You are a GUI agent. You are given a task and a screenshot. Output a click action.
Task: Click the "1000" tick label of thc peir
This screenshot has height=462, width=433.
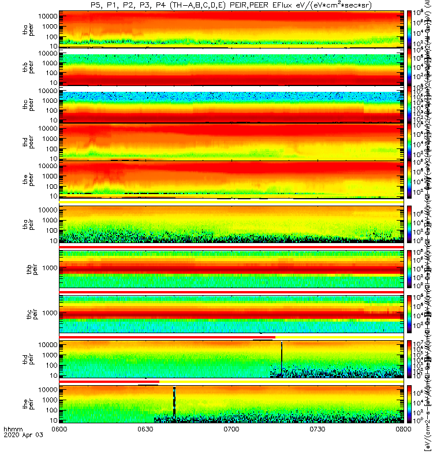(x=50, y=312)
